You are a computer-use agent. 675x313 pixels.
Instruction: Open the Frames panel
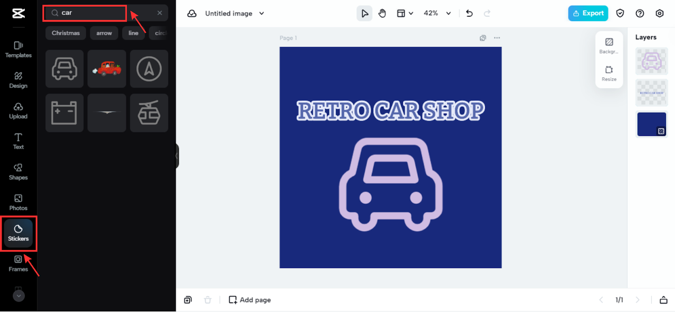tap(18, 263)
